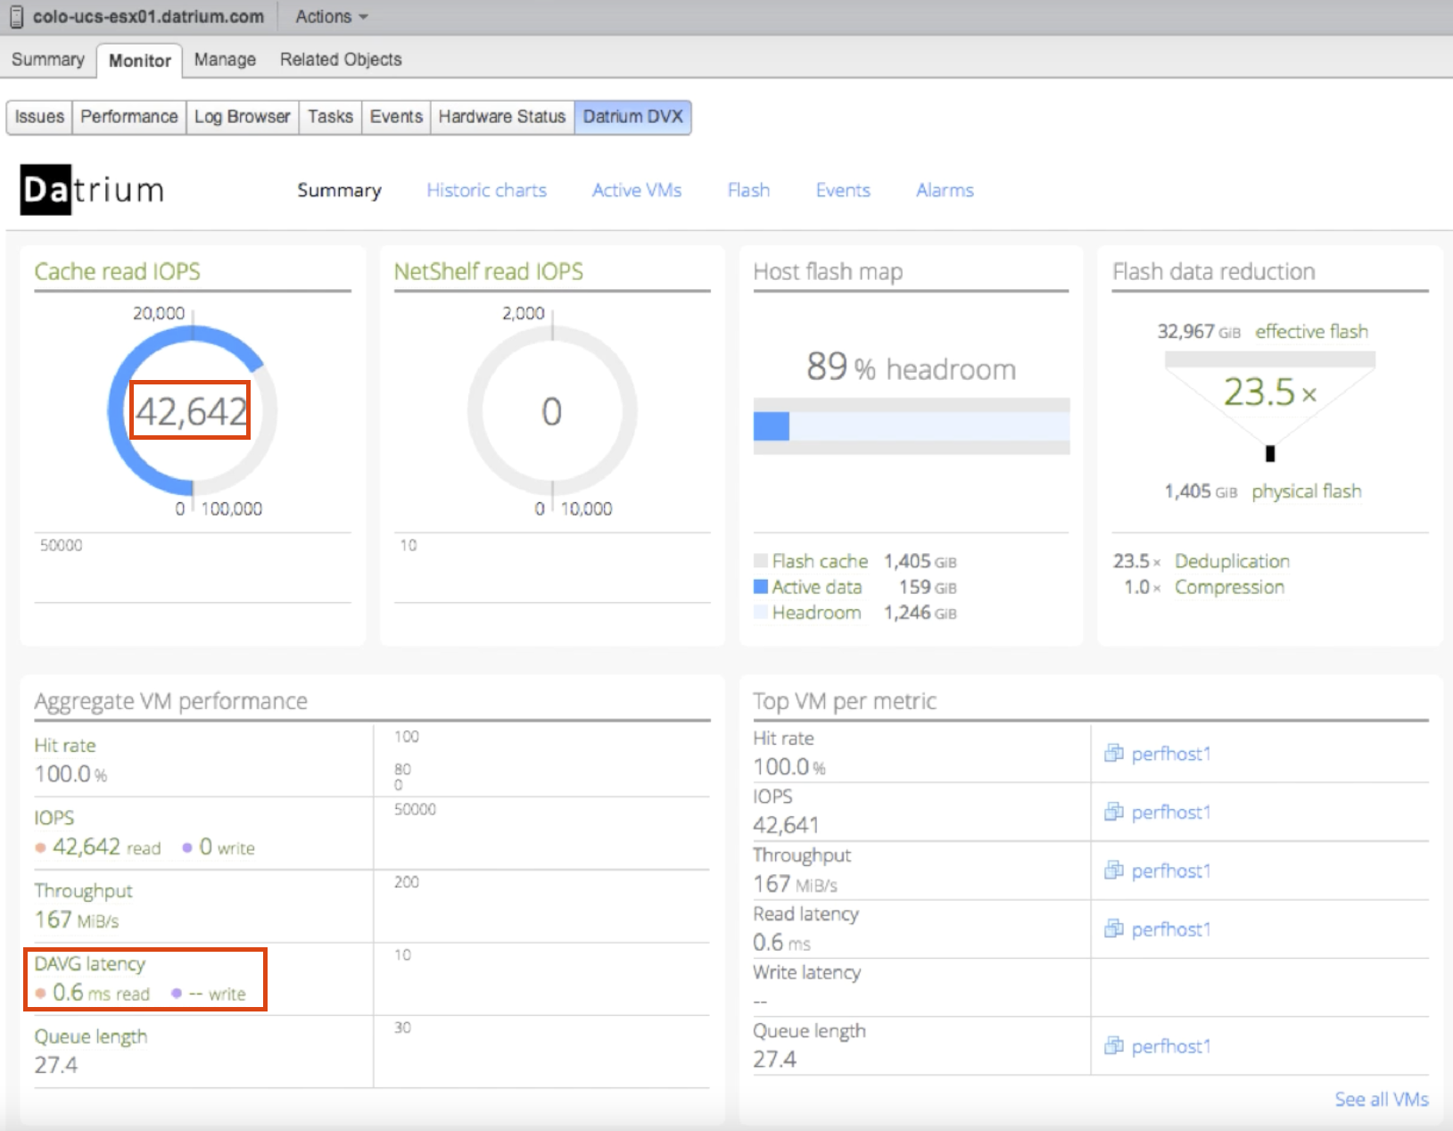This screenshot has width=1453, height=1131.
Task: Go to Historic charts view
Action: pyautogui.click(x=486, y=190)
